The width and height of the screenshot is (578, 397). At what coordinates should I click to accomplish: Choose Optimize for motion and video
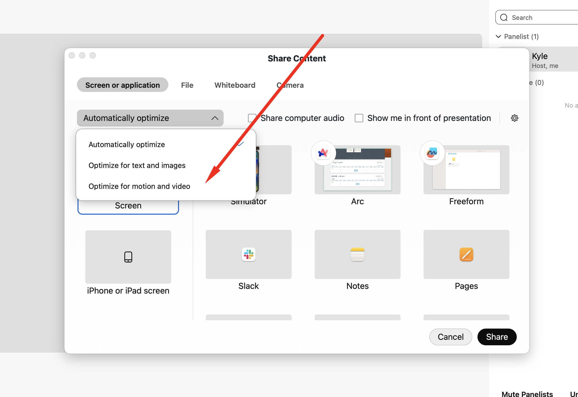coord(139,186)
